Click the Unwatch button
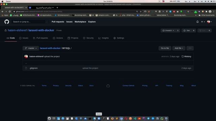 point(168,31)
